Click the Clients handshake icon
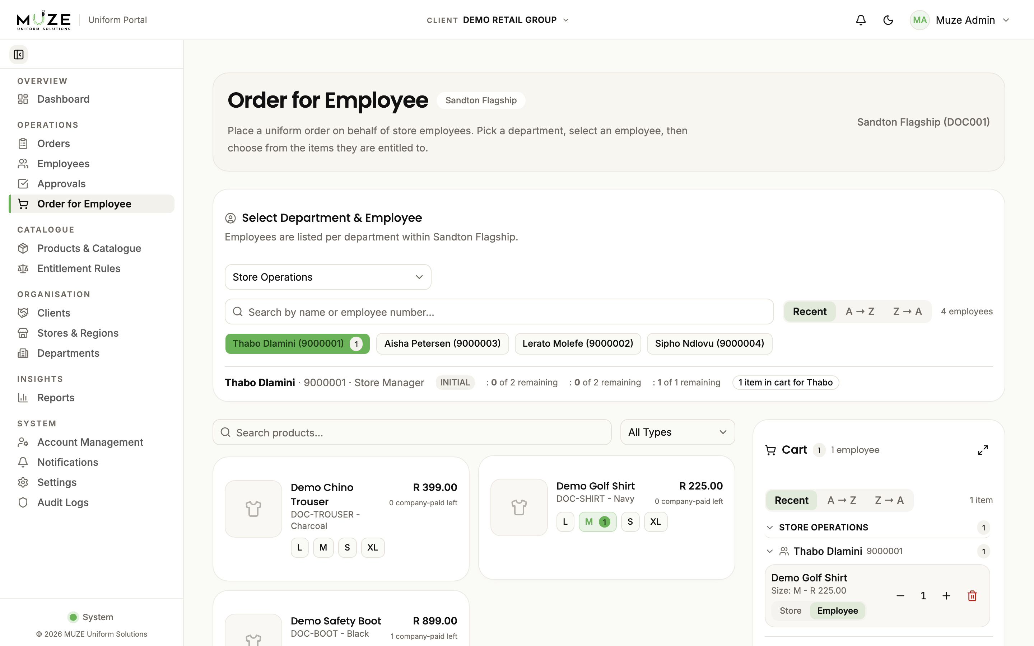This screenshot has width=1034, height=646. pos(23,313)
